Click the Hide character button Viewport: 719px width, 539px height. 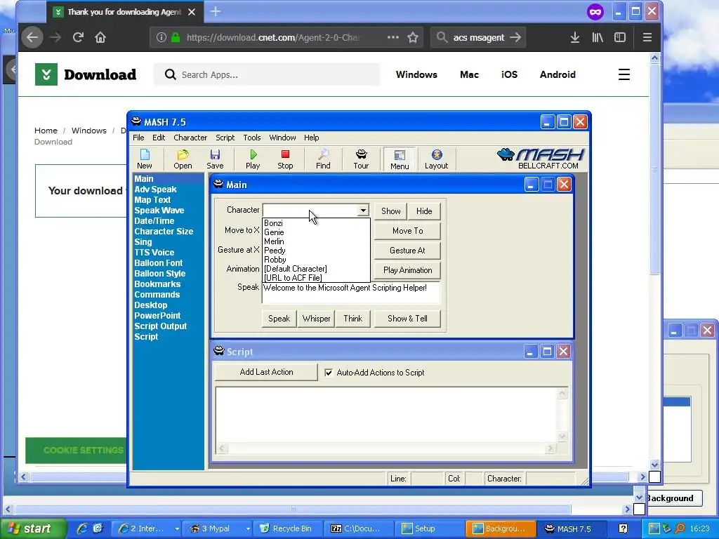(x=424, y=211)
